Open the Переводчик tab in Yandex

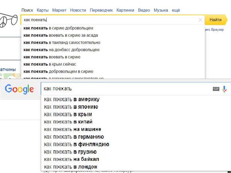pyautogui.click(x=101, y=10)
